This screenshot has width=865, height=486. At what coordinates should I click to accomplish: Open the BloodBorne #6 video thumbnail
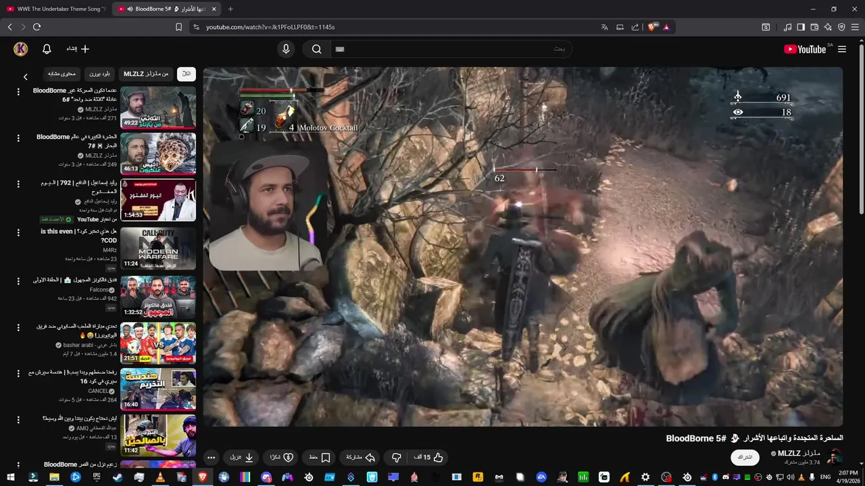pyautogui.click(x=158, y=107)
